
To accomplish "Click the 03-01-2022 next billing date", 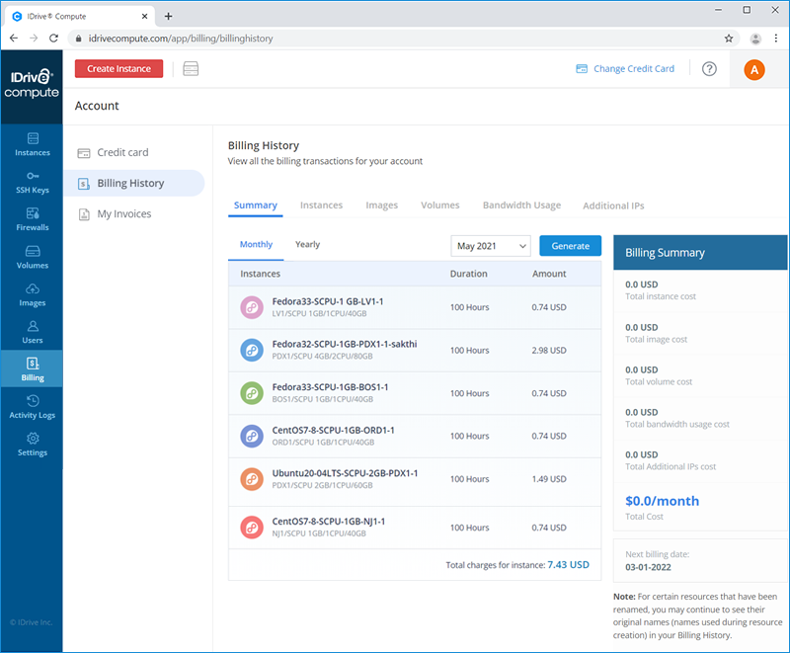I will [x=648, y=567].
